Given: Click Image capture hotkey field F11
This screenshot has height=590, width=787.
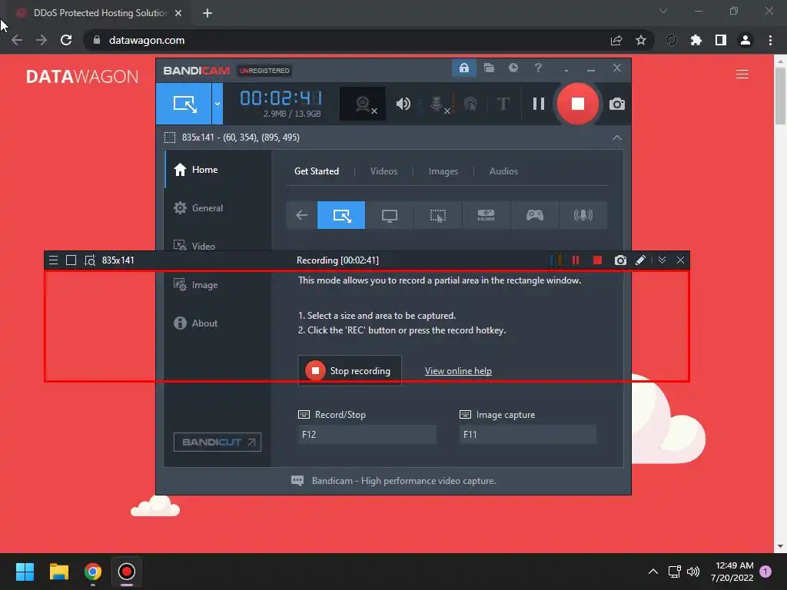Looking at the screenshot, I should click(x=527, y=435).
